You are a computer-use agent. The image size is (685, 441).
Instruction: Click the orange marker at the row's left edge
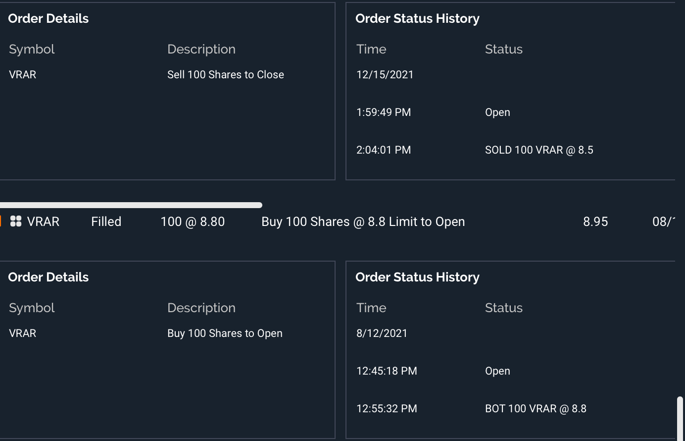click(x=1, y=221)
